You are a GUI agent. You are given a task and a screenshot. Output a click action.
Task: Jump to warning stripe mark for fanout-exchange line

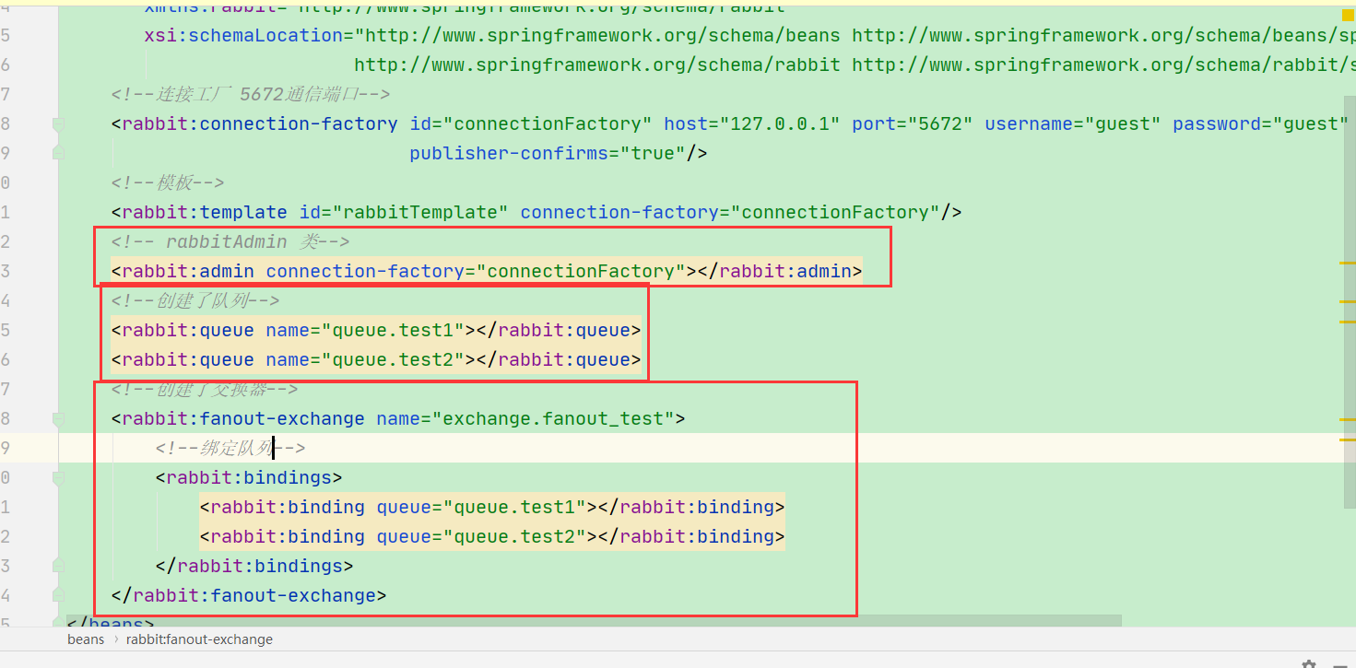pyautogui.click(x=1348, y=418)
